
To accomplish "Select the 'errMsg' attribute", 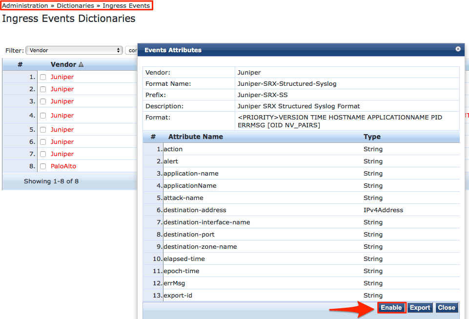I will [301, 283].
